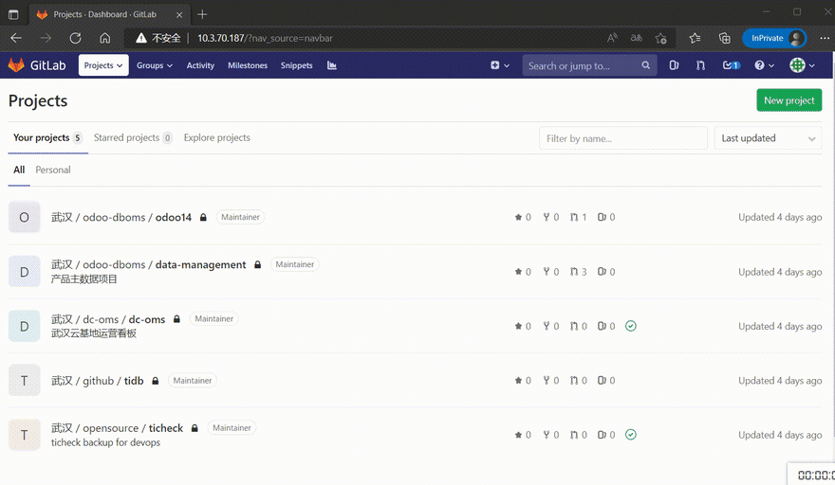Open the instance analytics chart icon
Viewport: 835px width, 485px height.
tap(332, 65)
